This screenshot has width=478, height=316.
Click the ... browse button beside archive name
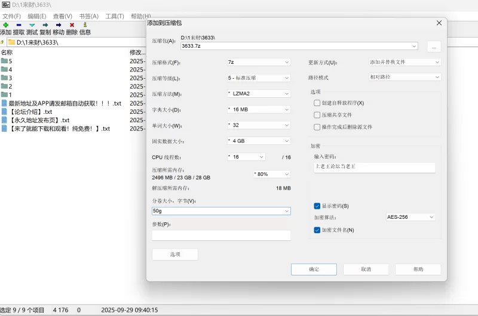pyautogui.click(x=434, y=47)
